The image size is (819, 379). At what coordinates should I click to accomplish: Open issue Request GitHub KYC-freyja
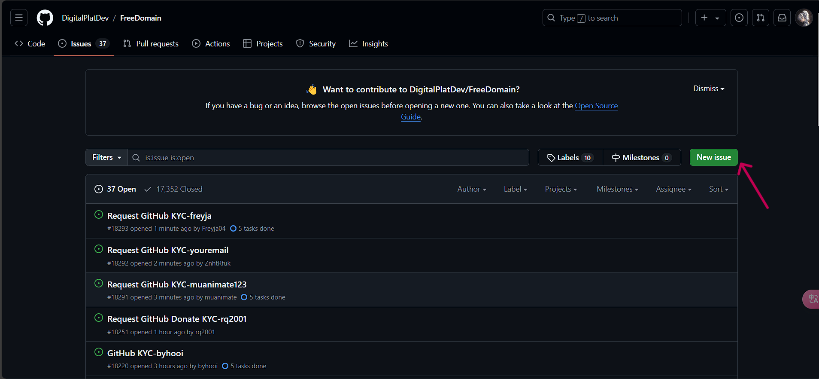[x=159, y=216]
